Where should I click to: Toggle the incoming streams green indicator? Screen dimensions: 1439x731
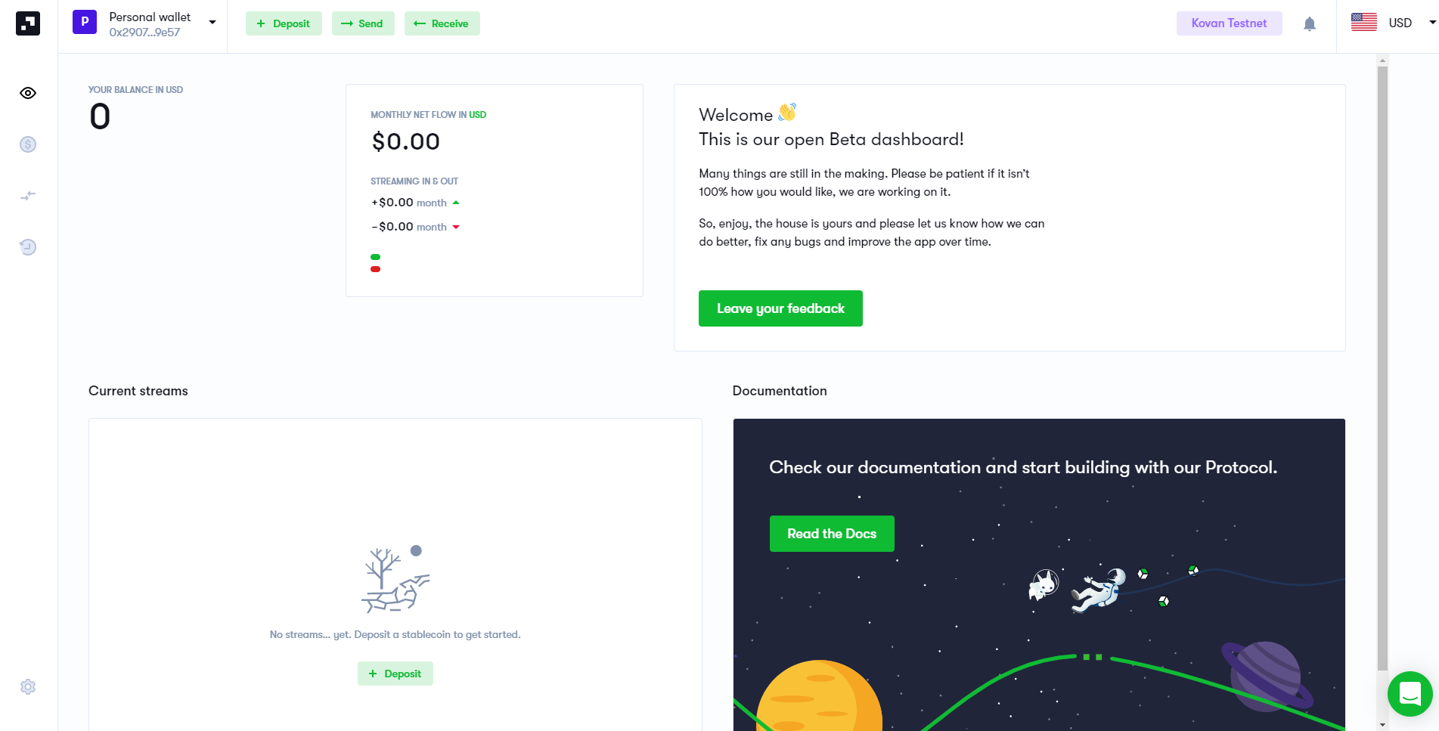(x=376, y=257)
